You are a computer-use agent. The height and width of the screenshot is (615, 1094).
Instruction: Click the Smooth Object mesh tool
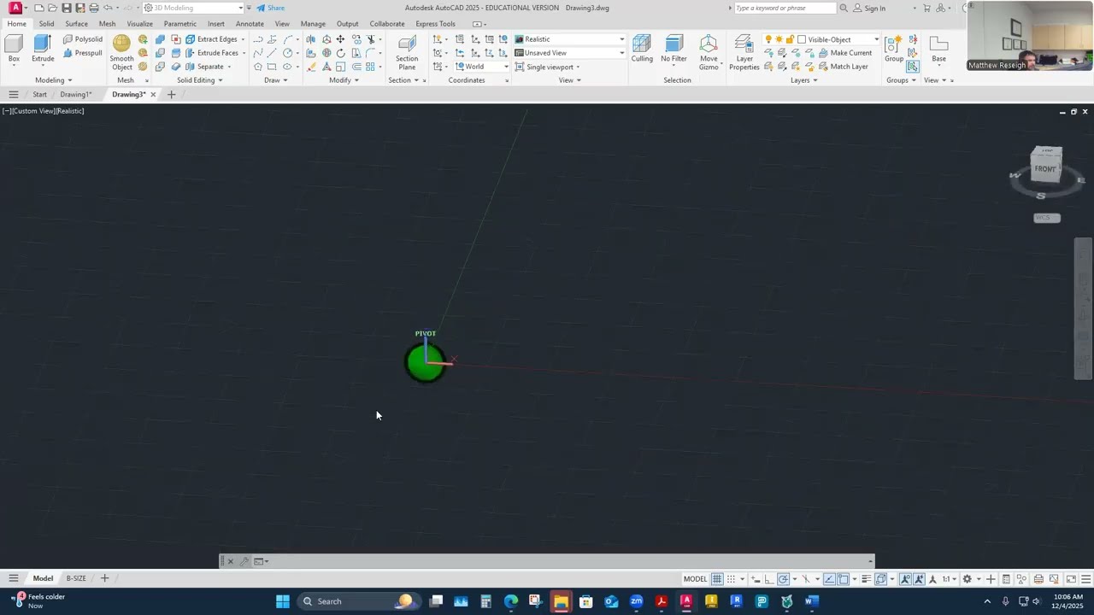(x=121, y=53)
